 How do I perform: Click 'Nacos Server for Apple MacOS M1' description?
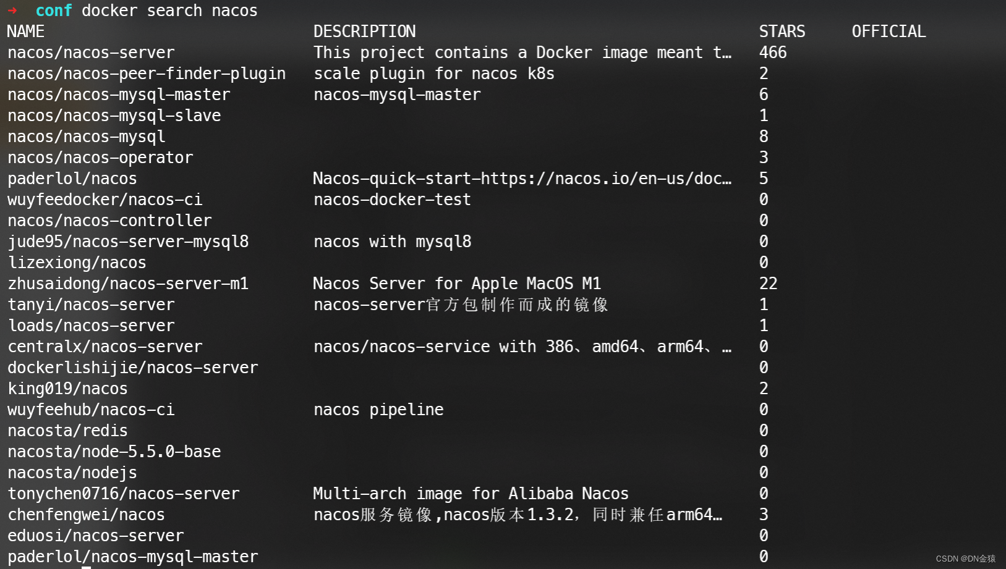[x=457, y=284]
